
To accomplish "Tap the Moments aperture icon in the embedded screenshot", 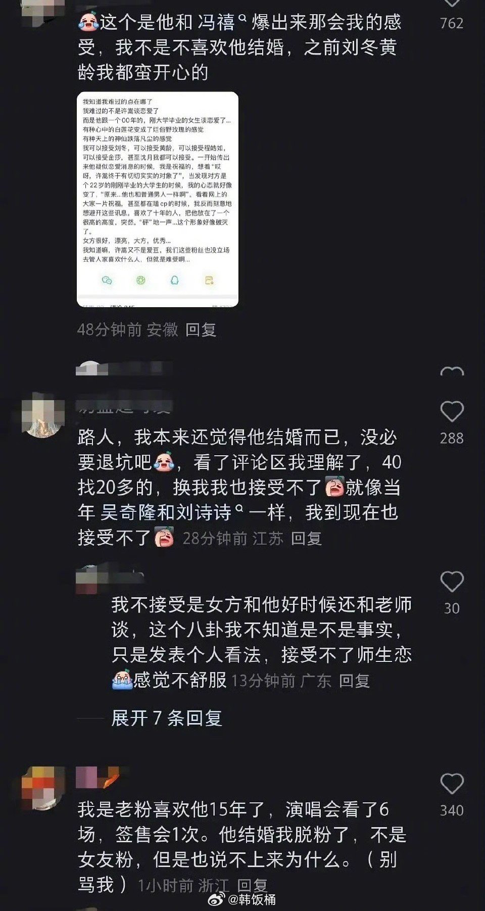I will click(x=141, y=280).
